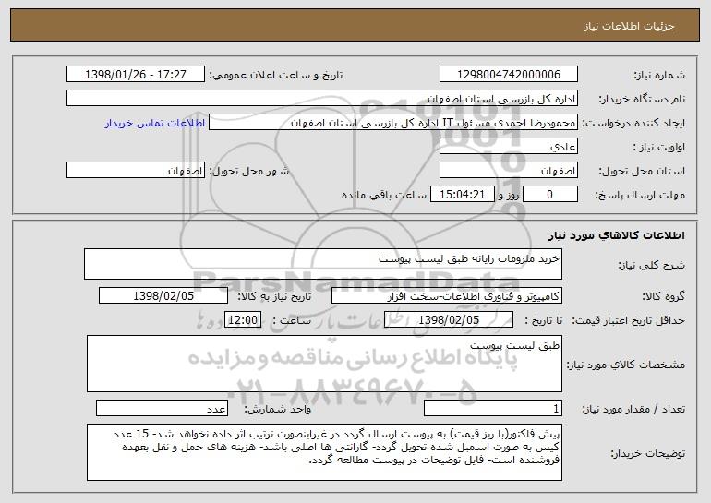Click the counting unit field عدد
The height and width of the screenshot is (503, 711).
coord(162,408)
